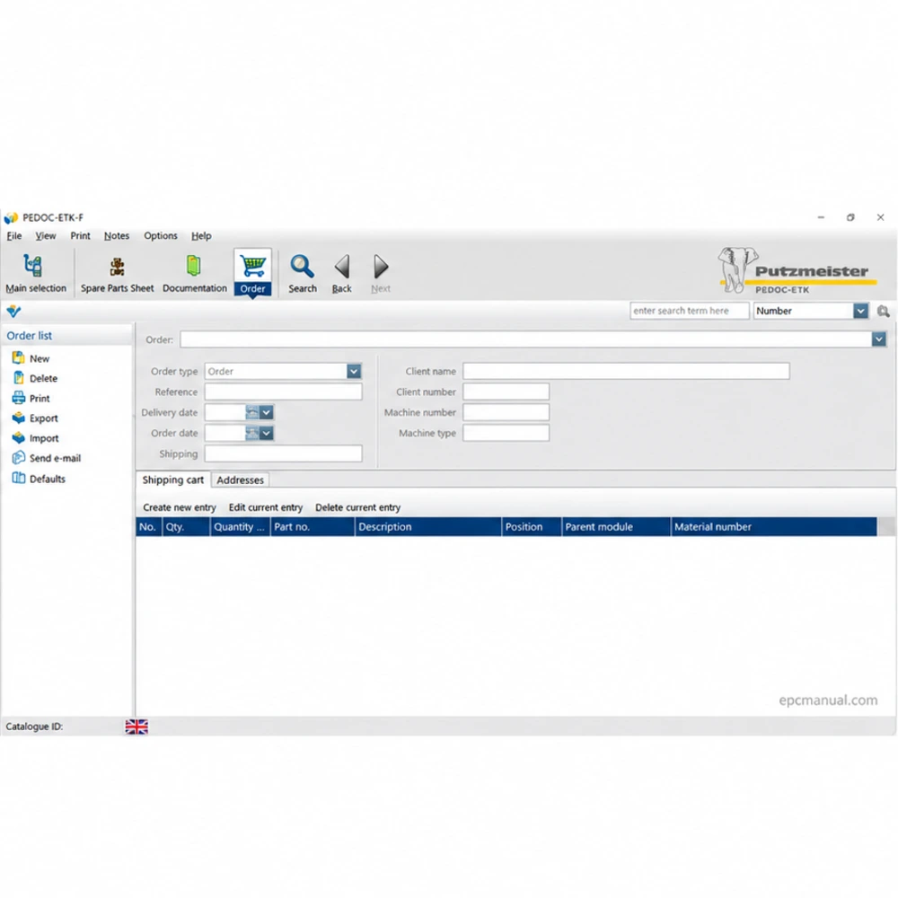Open the Delivery date picker dropdown
The width and height of the screenshot is (898, 898).
pos(267,412)
